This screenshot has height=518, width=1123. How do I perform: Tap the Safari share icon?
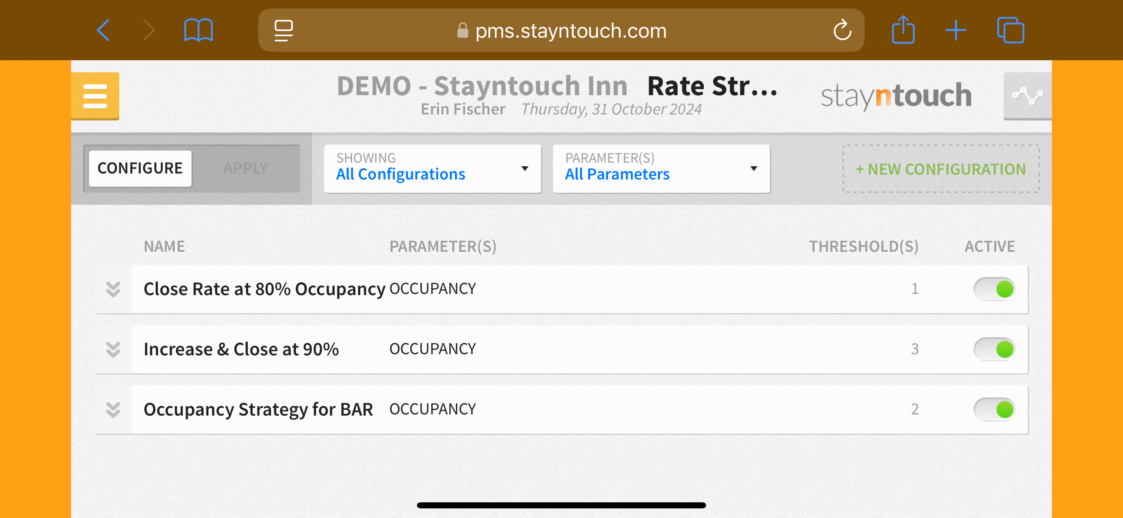click(x=903, y=30)
